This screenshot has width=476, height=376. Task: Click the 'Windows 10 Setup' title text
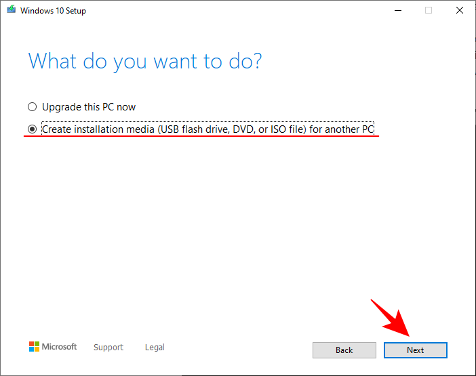pyautogui.click(x=53, y=11)
